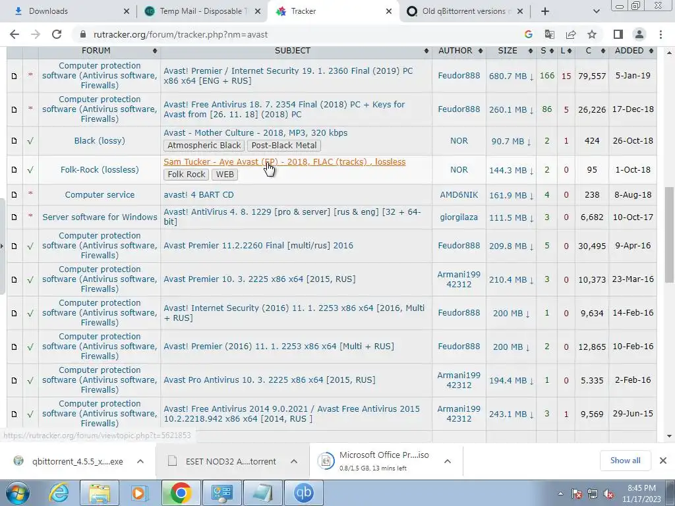Download the 90.7 MB torrent
Viewport: 675px width, 506px height.
(511, 141)
